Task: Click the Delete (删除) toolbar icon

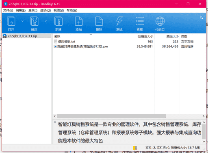Action: click(99, 21)
